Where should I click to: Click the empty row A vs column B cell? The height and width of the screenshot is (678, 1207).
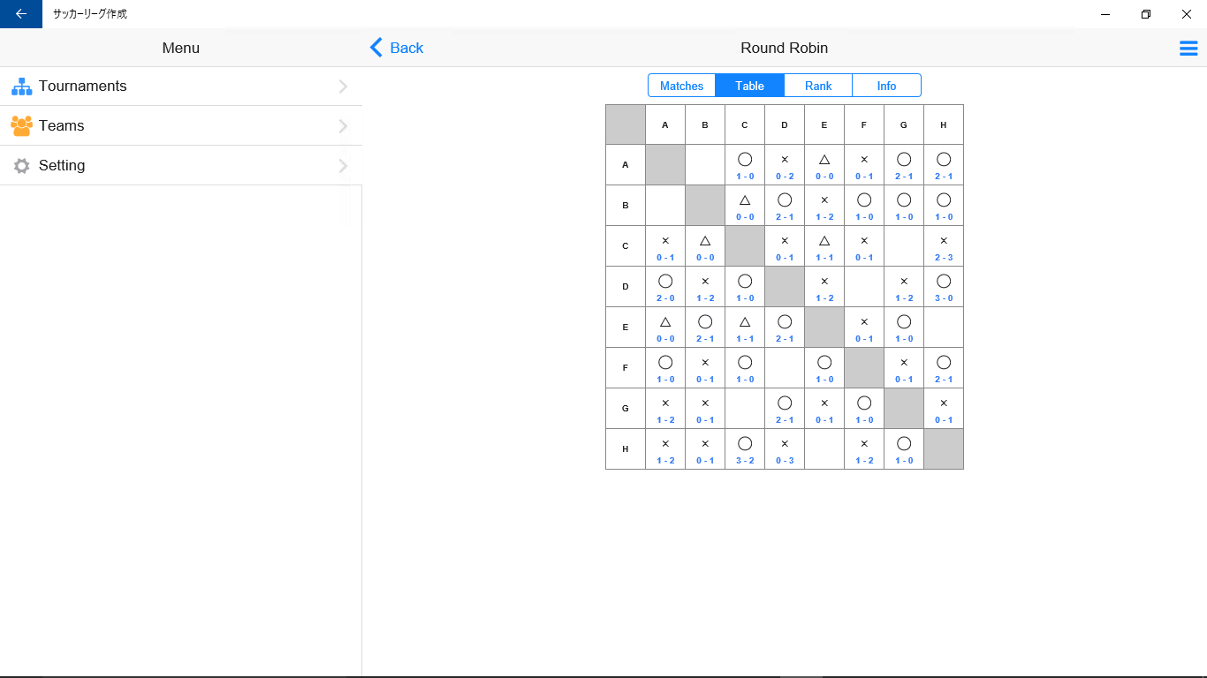pyautogui.click(x=705, y=165)
